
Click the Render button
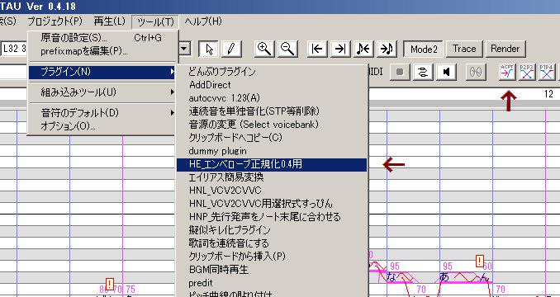(x=505, y=49)
